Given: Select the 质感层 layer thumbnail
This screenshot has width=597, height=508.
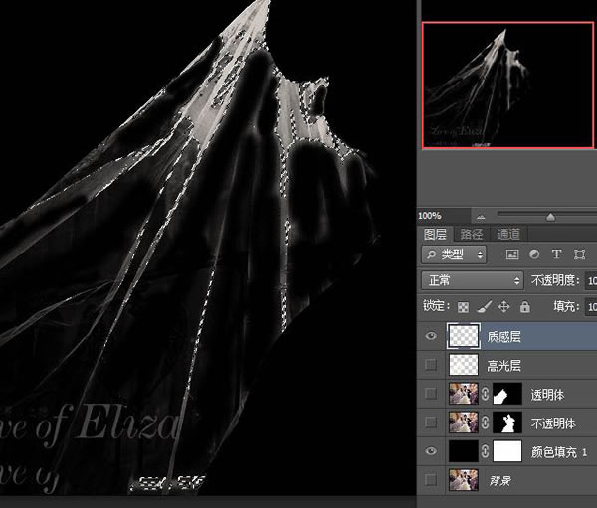Looking at the screenshot, I should click(464, 336).
